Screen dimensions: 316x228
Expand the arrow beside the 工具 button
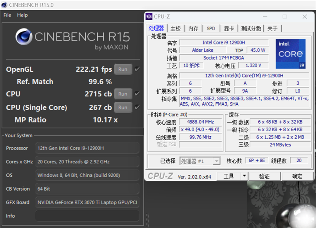245,176
